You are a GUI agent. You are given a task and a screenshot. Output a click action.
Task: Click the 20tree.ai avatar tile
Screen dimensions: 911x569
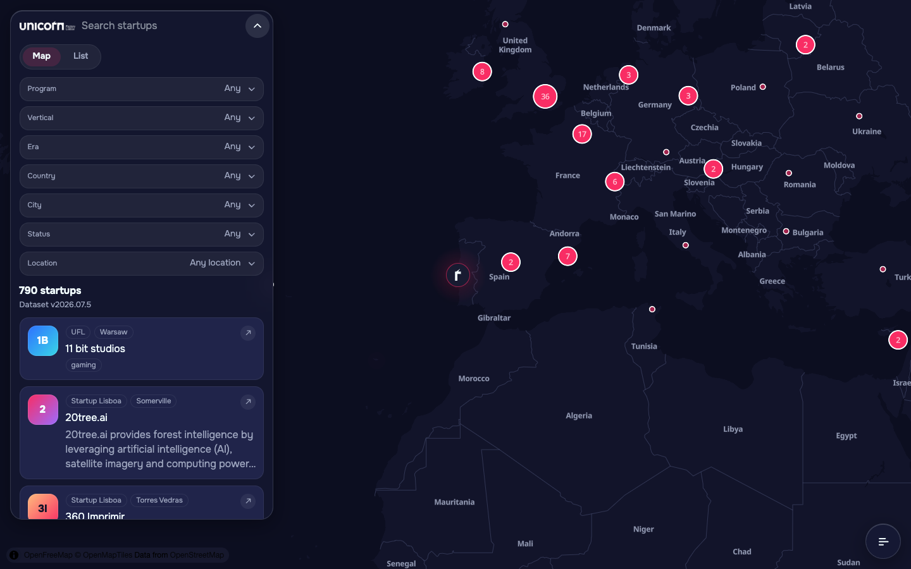click(x=43, y=410)
